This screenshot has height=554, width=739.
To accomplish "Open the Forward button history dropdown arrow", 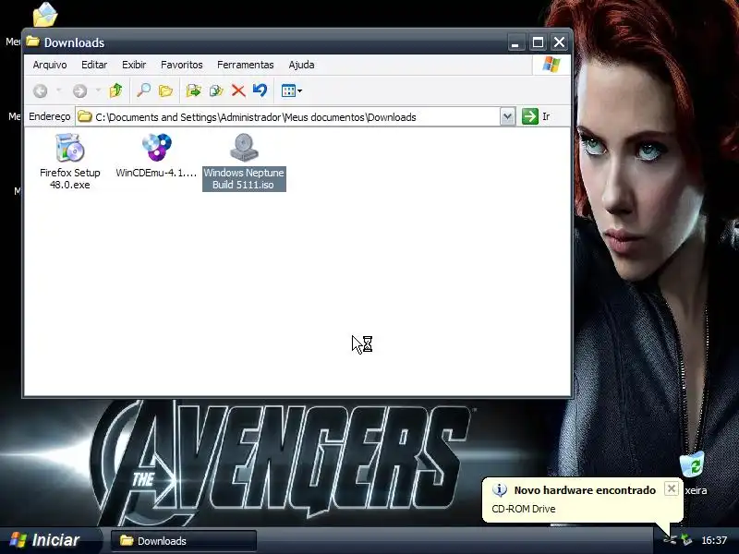I will point(98,90).
